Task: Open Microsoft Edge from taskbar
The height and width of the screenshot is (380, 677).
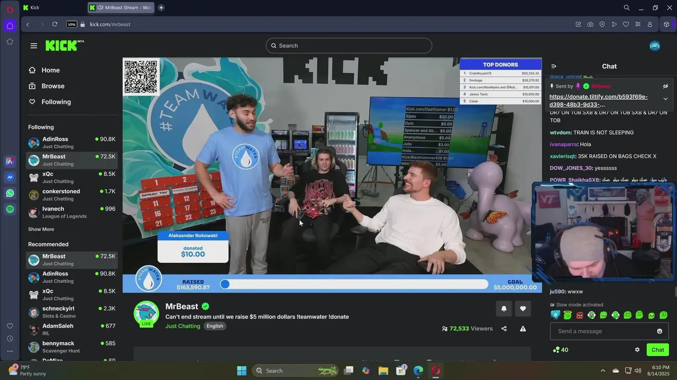Action: pyautogui.click(x=418, y=370)
